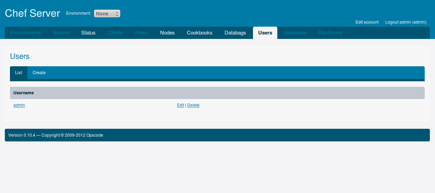The image size is (435, 193).
Task: Open the Environment dropdown set to None
Action: pos(107,14)
